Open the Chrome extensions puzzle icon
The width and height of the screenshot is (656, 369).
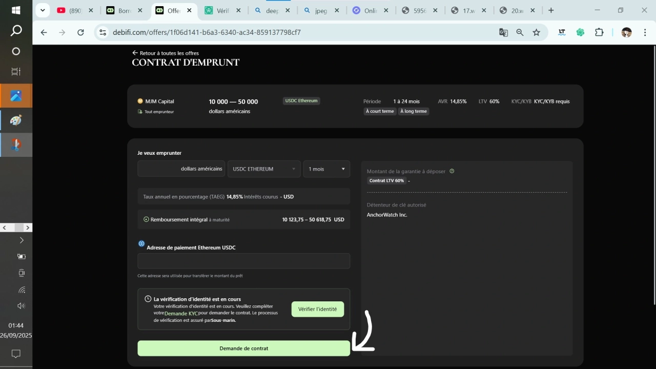click(599, 32)
